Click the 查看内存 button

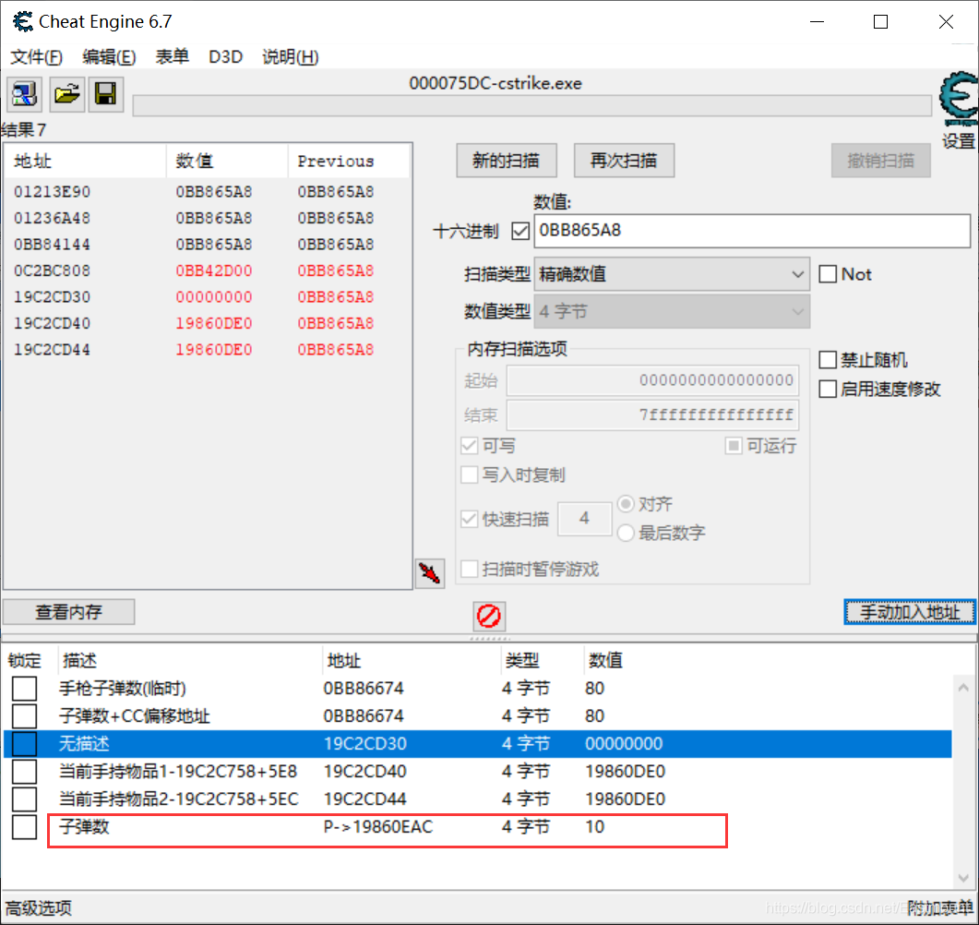pos(68,611)
